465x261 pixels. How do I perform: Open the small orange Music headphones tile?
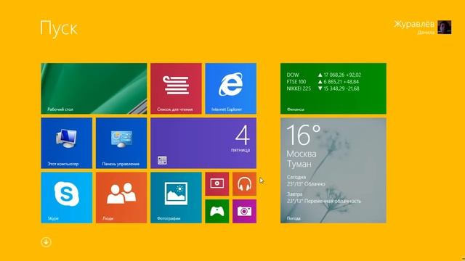click(244, 184)
